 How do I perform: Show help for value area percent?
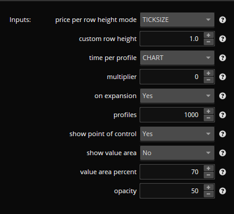click(223, 172)
